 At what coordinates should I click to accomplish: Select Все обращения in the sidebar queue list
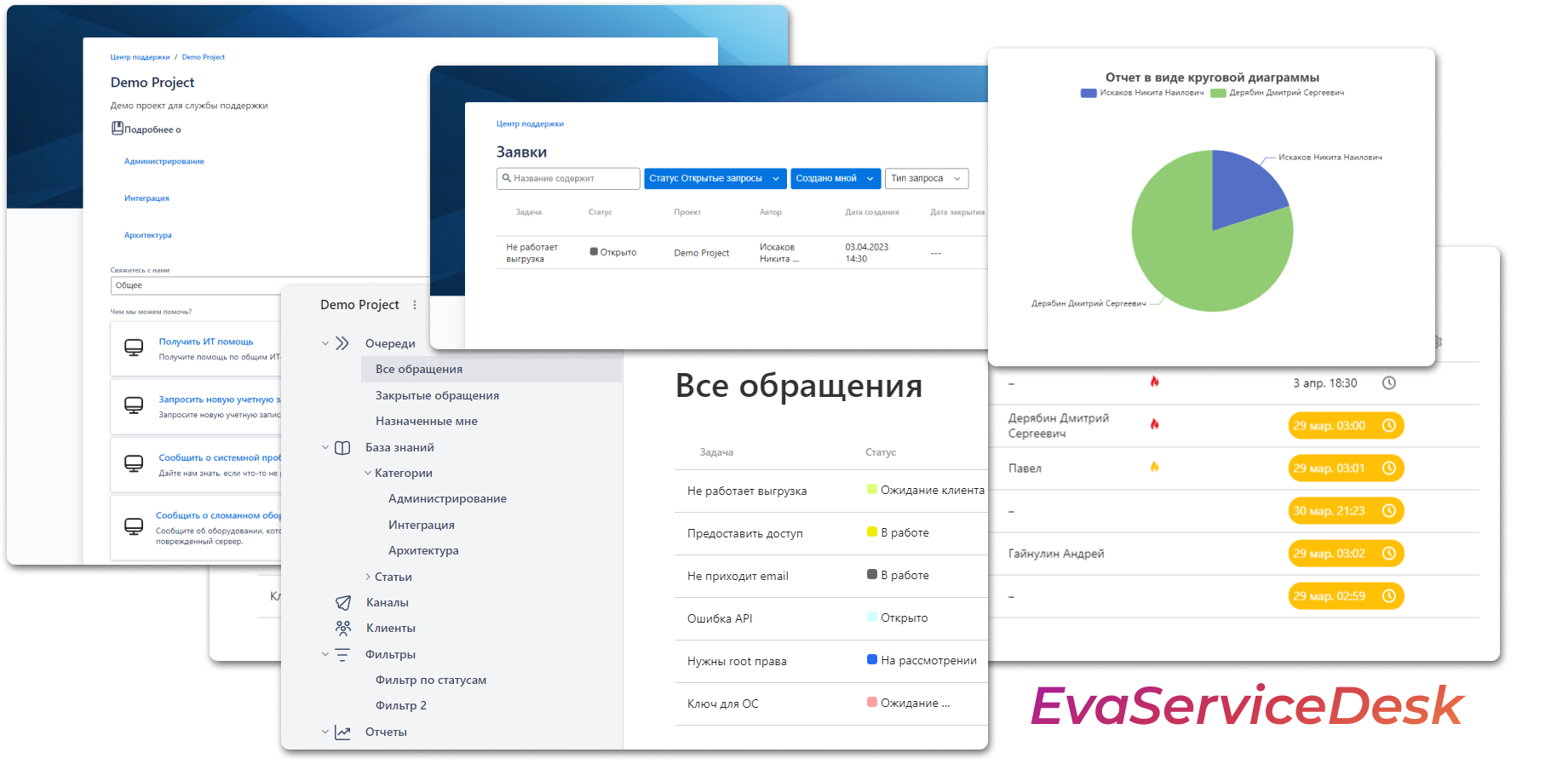tap(491, 369)
